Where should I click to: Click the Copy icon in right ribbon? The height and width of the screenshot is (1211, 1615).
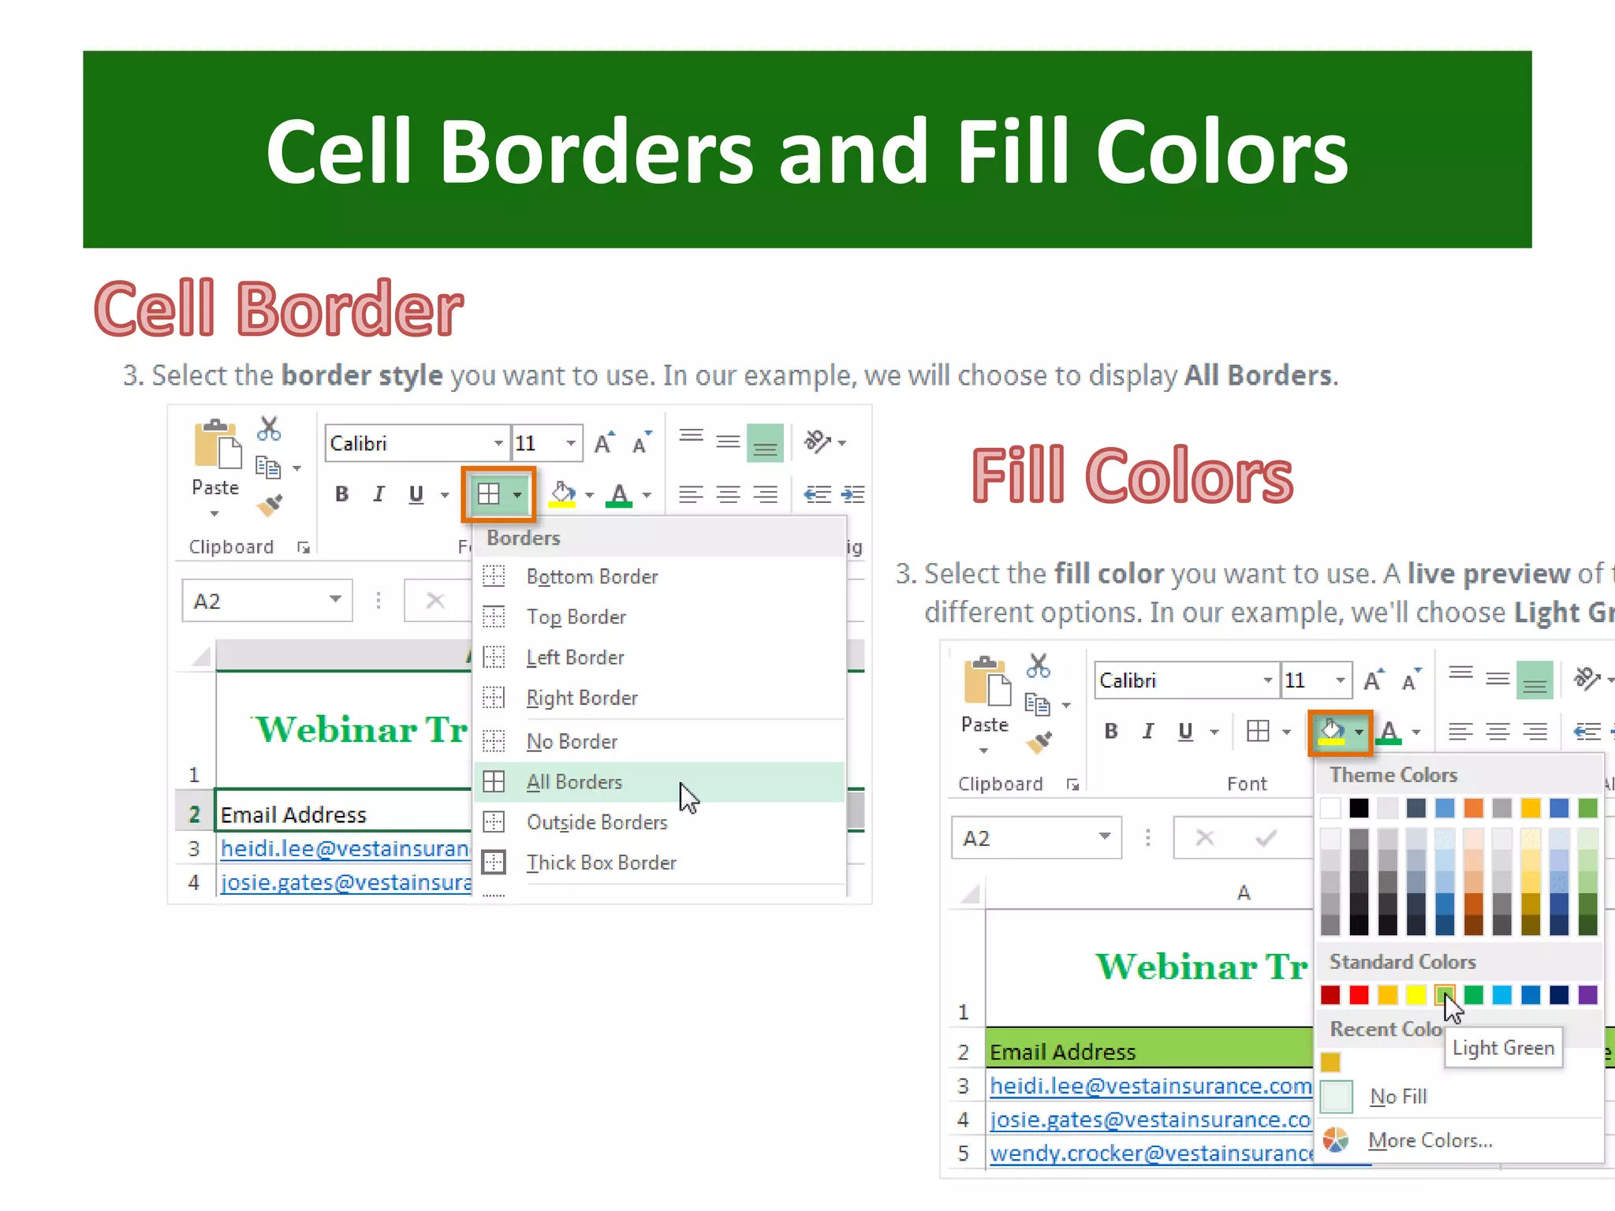(1037, 704)
